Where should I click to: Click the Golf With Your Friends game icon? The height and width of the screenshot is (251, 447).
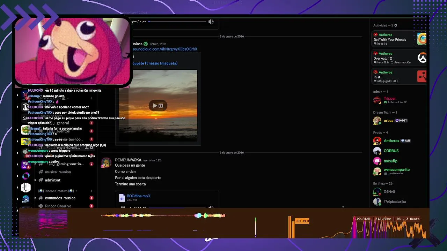pos(422,39)
